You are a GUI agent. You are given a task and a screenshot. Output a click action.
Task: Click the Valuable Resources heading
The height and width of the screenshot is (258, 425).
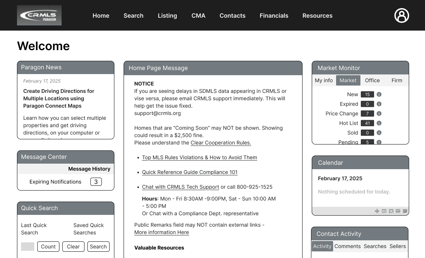tap(159, 248)
